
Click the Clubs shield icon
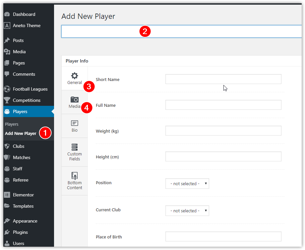7,146
